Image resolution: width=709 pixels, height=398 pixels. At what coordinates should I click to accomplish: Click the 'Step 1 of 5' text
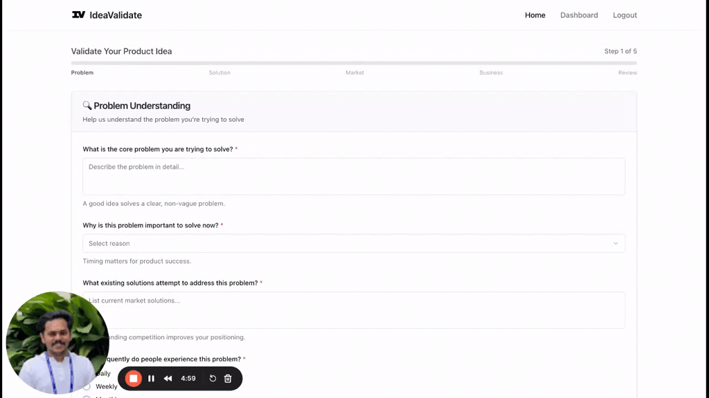620,51
